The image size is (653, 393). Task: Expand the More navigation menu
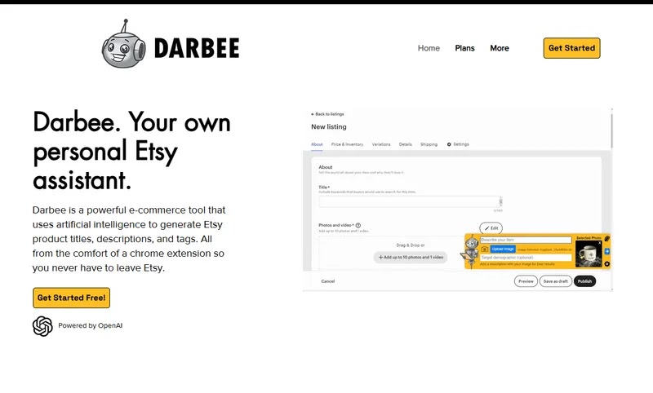click(x=500, y=48)
